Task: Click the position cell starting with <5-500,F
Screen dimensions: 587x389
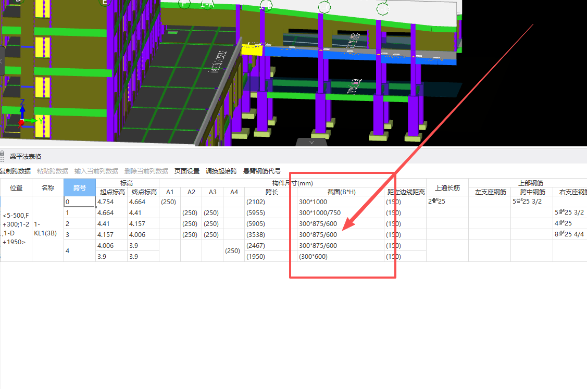Action: [x=16, y=229]
